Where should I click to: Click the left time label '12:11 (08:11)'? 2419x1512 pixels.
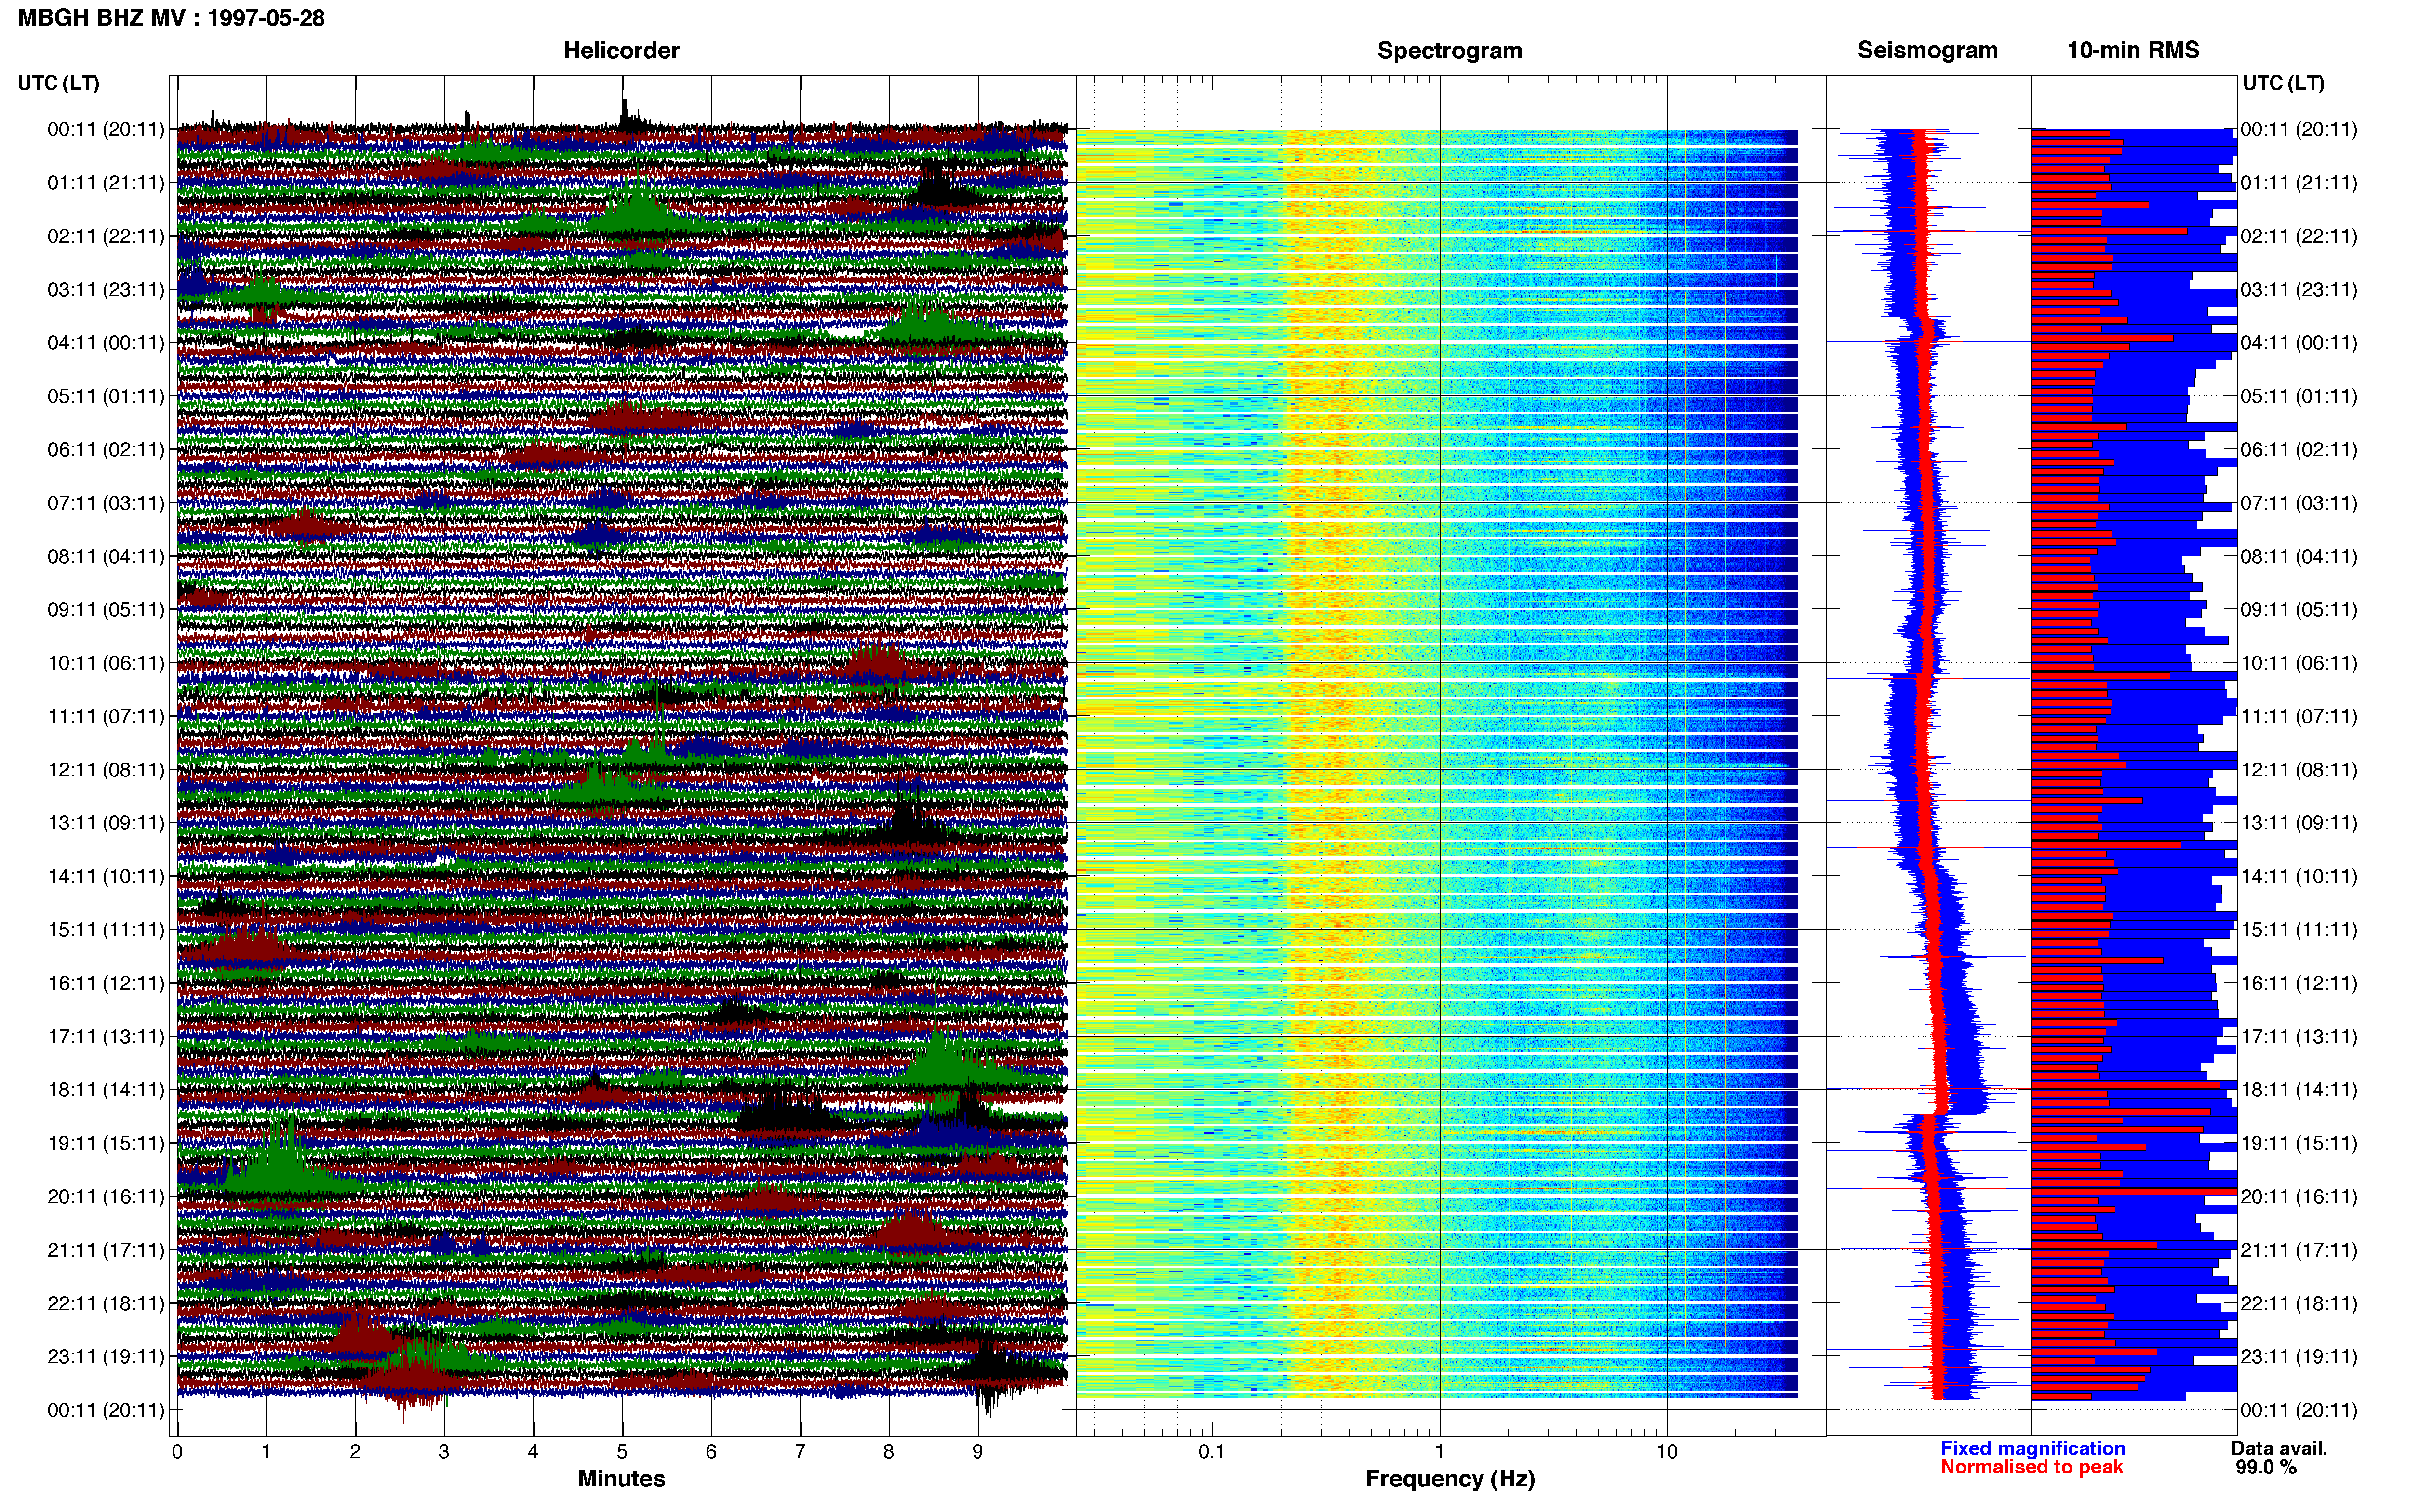(106, 770)
